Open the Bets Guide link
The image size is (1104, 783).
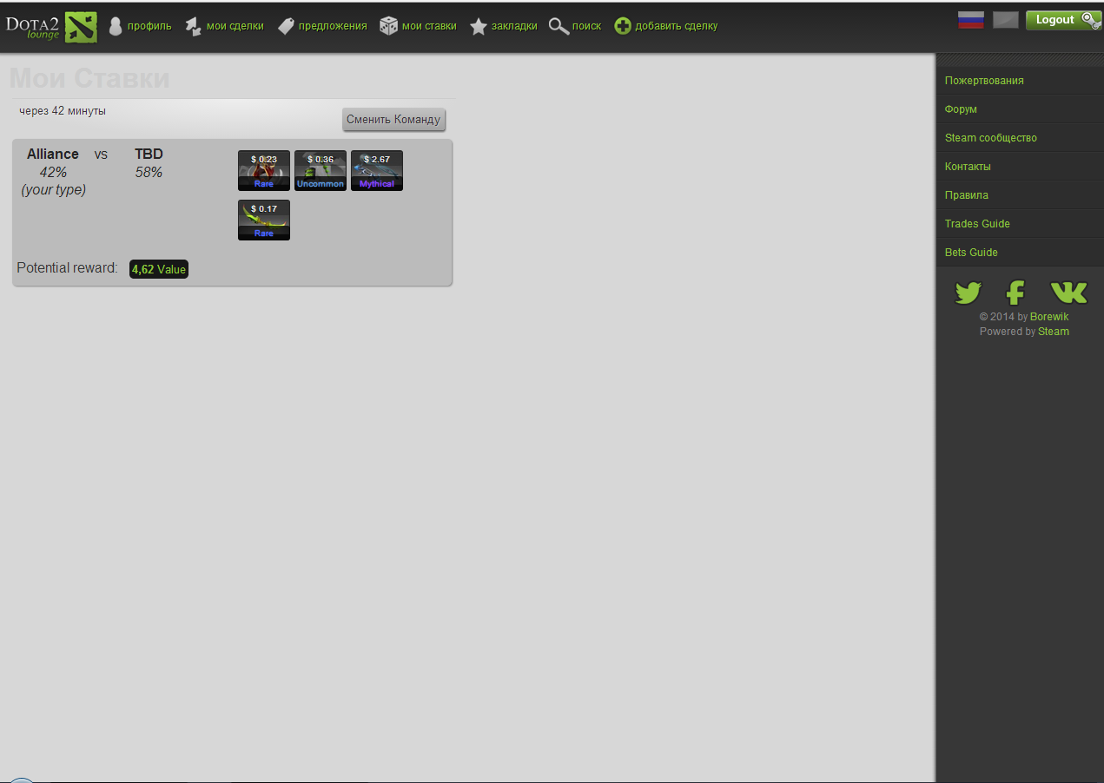pyautogui.click(x=971, y=253)
